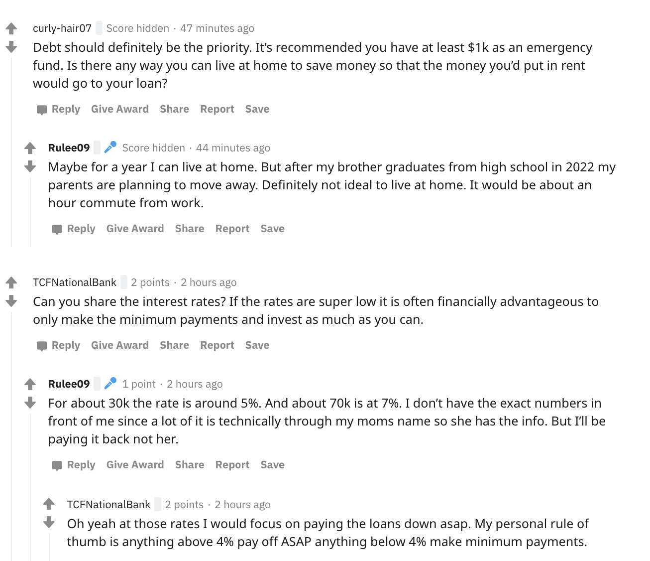Image resolution: width=650 pixels, height=561 pixels.
Task: Downvote Rulee09's comment about living at home
Action: (x=30, y=166)
